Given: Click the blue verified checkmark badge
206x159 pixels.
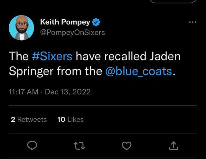Looking at the screenshot, I should 96,22.
